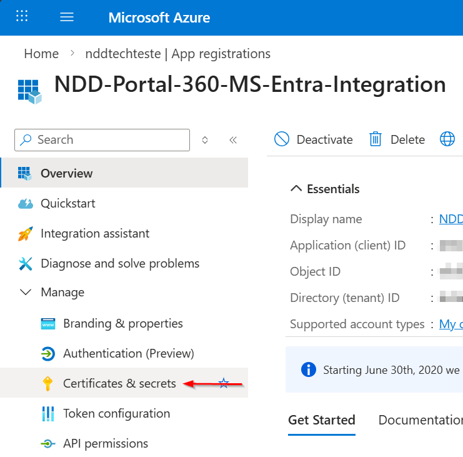463x457 pixels.
Task: Toggle favorite star on Certificates & secrets
Action: click(x=224, y=383)
